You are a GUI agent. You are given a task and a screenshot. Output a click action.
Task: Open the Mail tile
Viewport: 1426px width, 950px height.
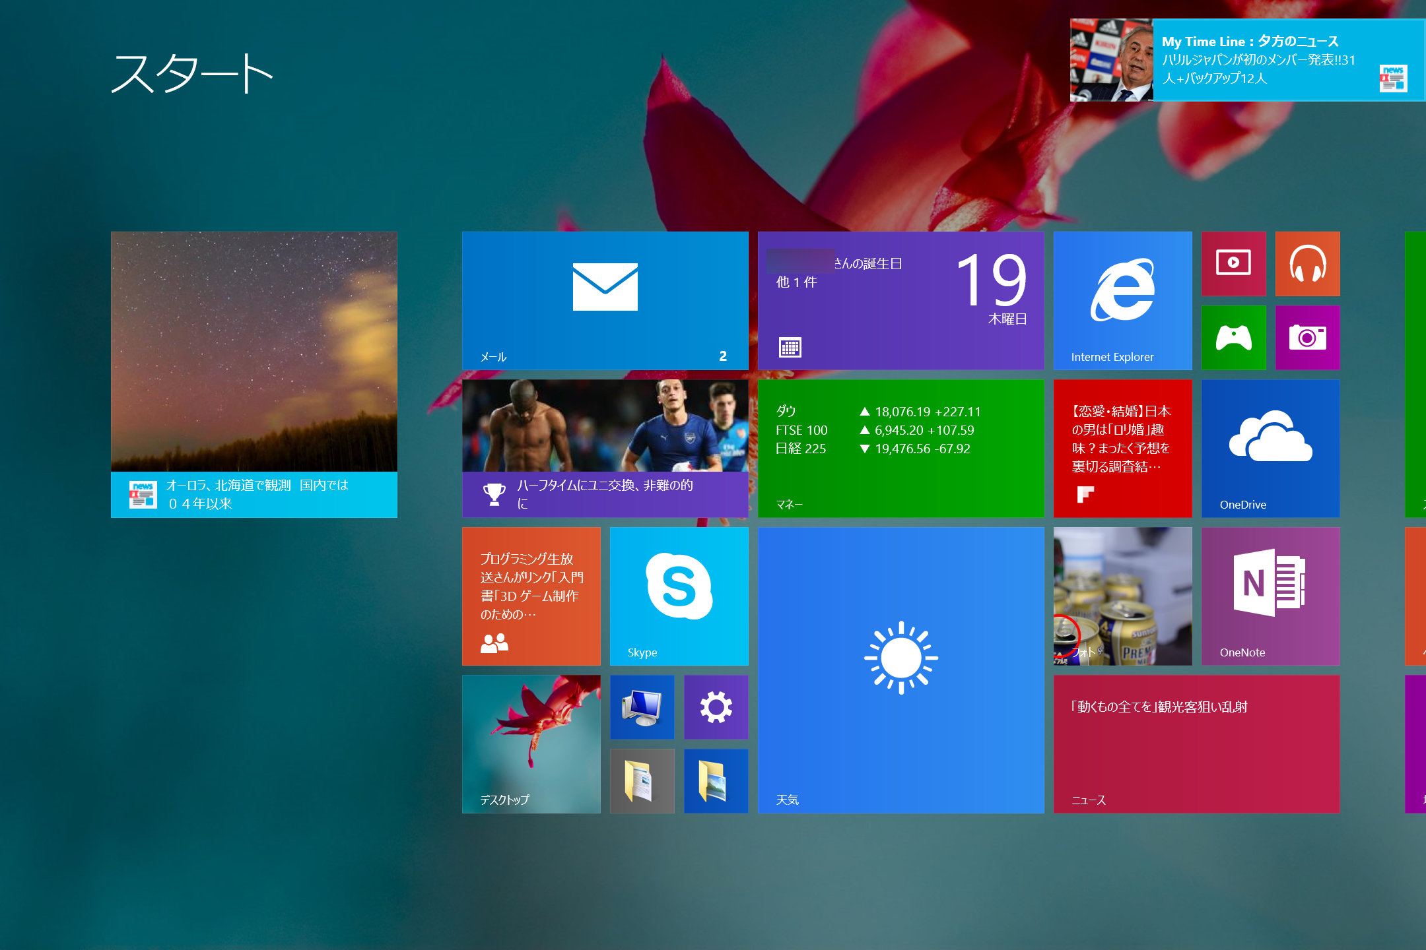(605, 300)
